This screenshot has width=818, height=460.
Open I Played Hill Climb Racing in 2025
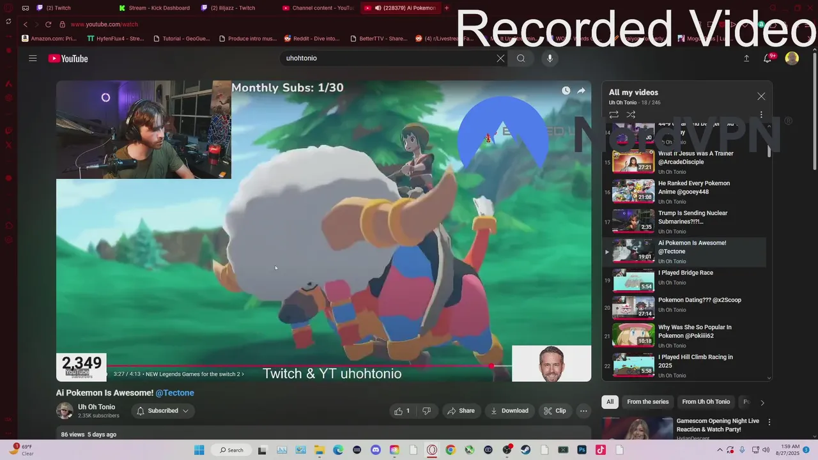tap(684, 365)
